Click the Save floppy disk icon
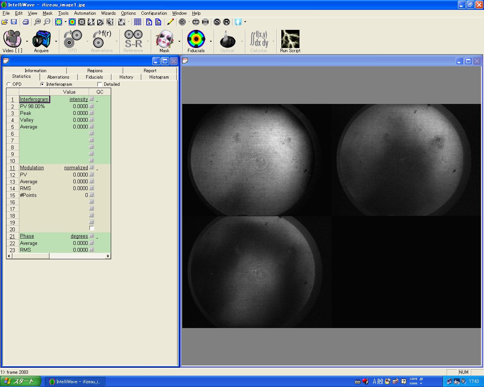This screenshot has width=484, height=387. coord(14,22)
